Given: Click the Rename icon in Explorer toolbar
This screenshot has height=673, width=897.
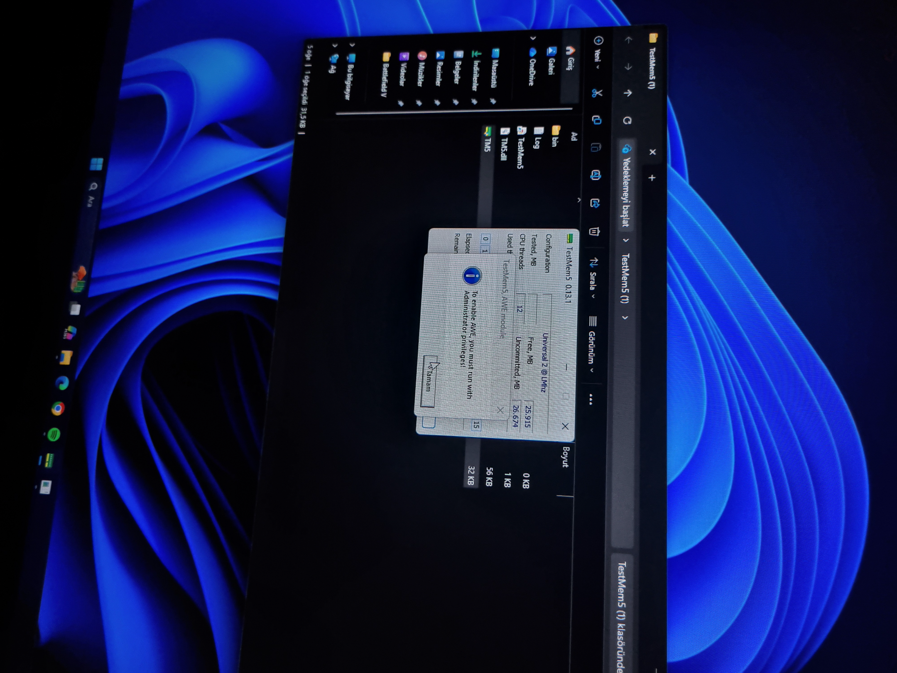Looking at the screenshot, I should tap(595, 175).
